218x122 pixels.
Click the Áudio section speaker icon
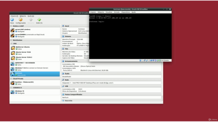click(x=63, y=74)
